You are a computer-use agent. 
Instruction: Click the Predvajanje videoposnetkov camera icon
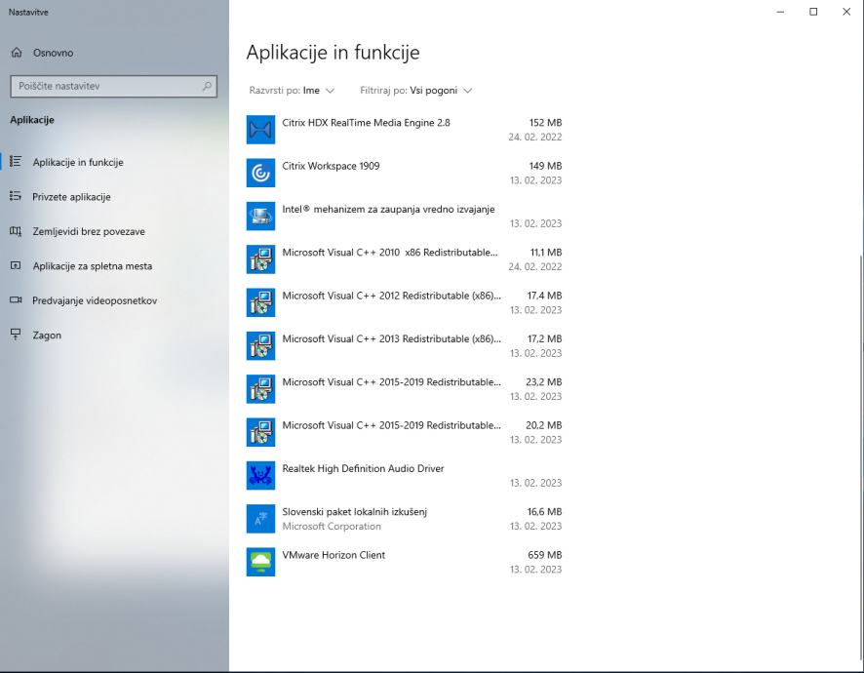(x=16, y=299)
